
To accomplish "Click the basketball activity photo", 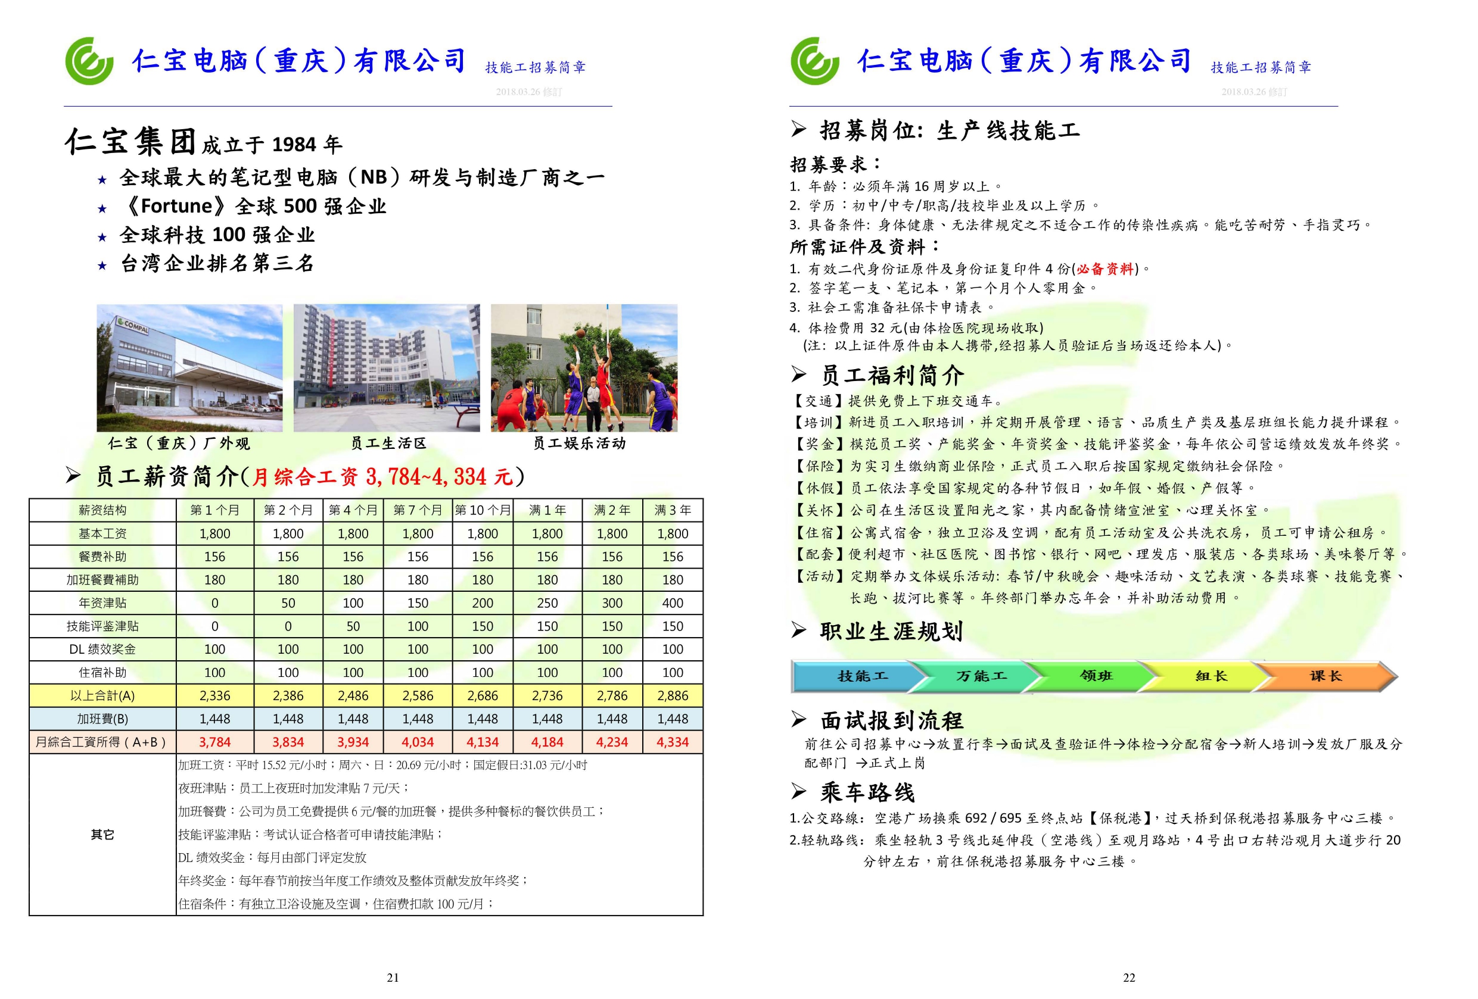I will (584, 368).
